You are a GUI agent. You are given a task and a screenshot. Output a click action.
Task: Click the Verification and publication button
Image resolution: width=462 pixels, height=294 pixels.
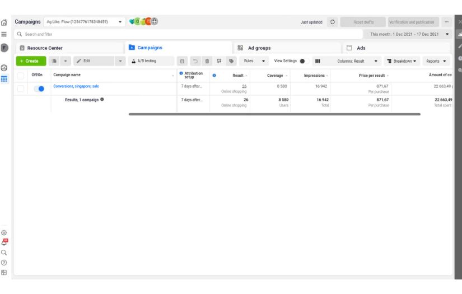pyautogui.click(x=413, y=22)
